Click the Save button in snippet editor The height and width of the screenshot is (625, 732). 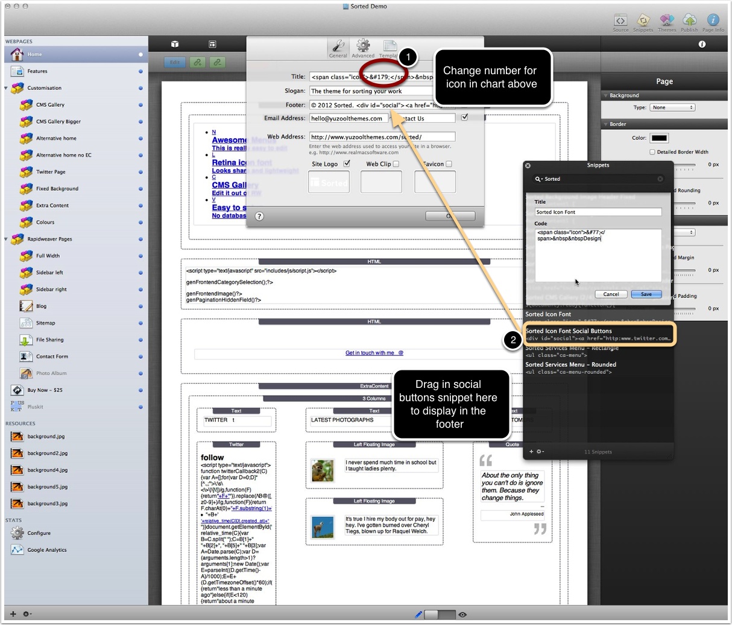[646, 294]
